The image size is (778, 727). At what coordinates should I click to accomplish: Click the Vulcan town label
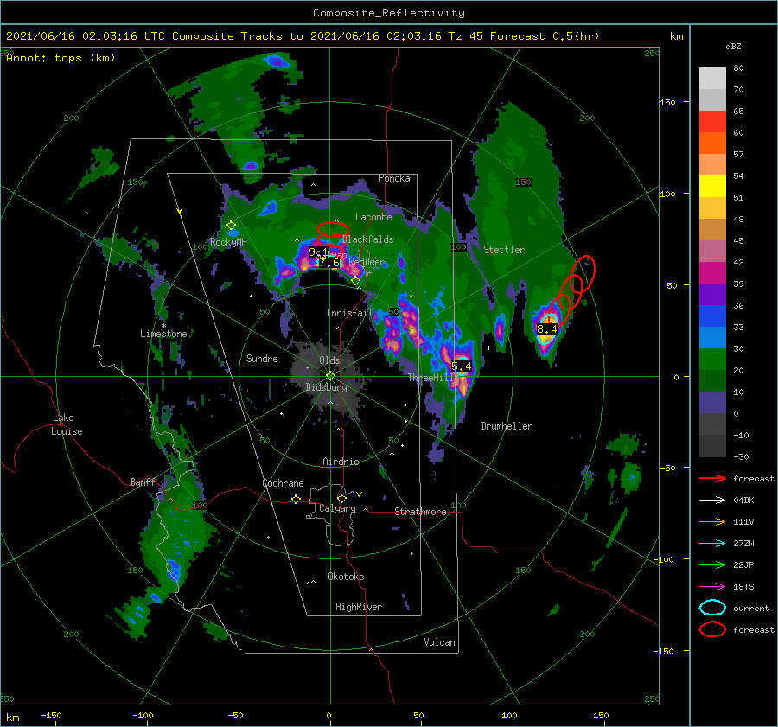click(x=440, y=642)
